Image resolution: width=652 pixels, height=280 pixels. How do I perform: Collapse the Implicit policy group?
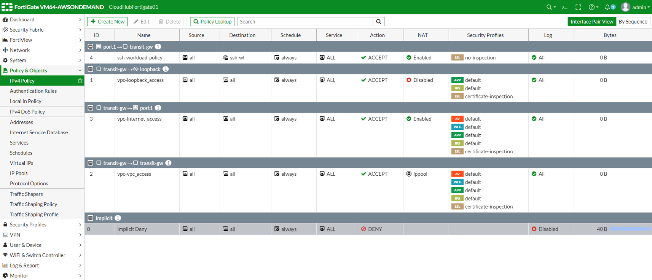pyautogui.click(x=90, y=218)
